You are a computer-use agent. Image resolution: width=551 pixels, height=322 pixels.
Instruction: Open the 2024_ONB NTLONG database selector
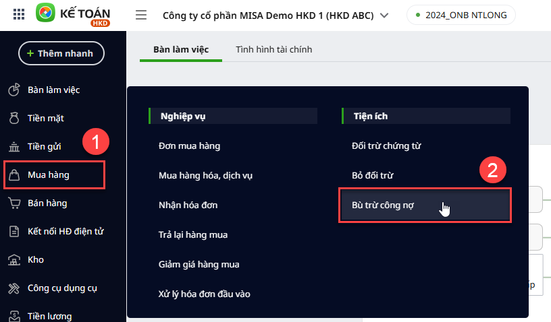coord(461,15)
